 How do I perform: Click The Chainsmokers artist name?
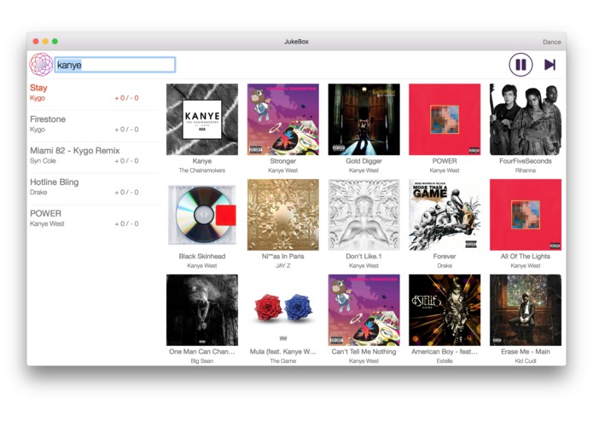(x=202, y=170)
